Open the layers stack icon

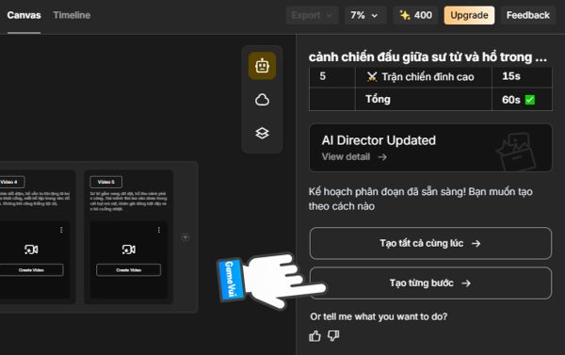pyautogui.click(x=262, y=133)
